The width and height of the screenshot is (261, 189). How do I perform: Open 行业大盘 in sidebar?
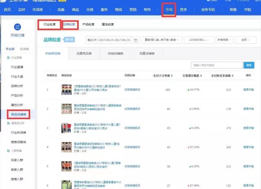click(x=17, y=76)
